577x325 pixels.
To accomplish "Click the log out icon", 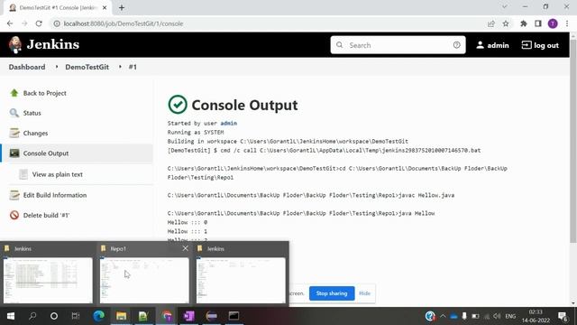I will (x=527, y=45).
